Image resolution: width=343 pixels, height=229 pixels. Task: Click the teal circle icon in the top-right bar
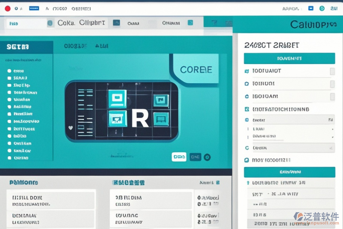[322, 8]
